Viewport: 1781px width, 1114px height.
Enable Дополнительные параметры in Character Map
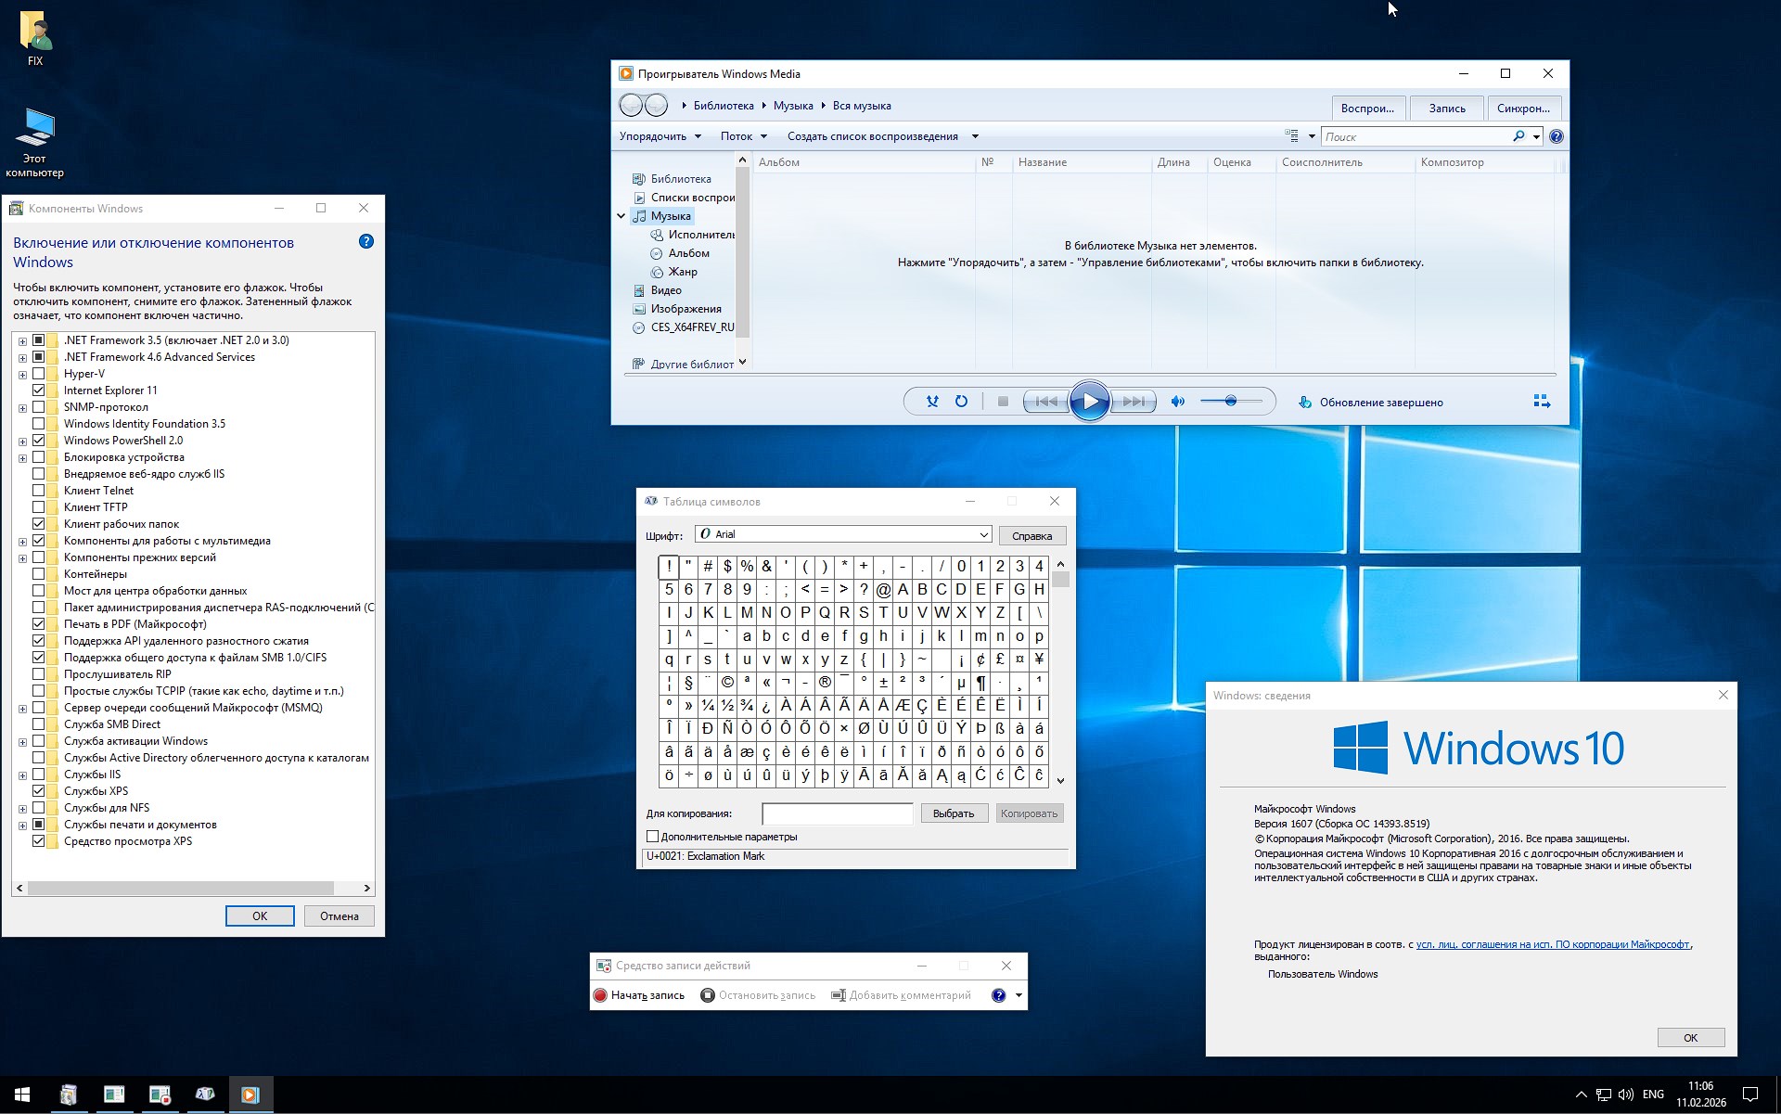coord(654,836)
